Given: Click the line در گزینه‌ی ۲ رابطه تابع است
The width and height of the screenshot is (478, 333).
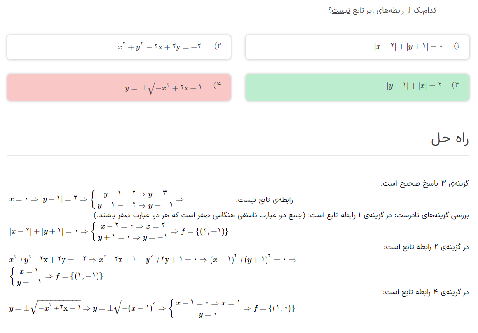Looking at the screenshot, I should click(x=426, y=246).
